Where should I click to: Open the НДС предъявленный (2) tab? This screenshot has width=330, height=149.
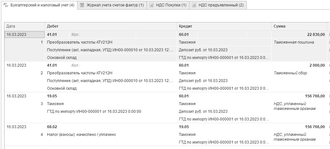pyautogui.click(x=221, y=5)
